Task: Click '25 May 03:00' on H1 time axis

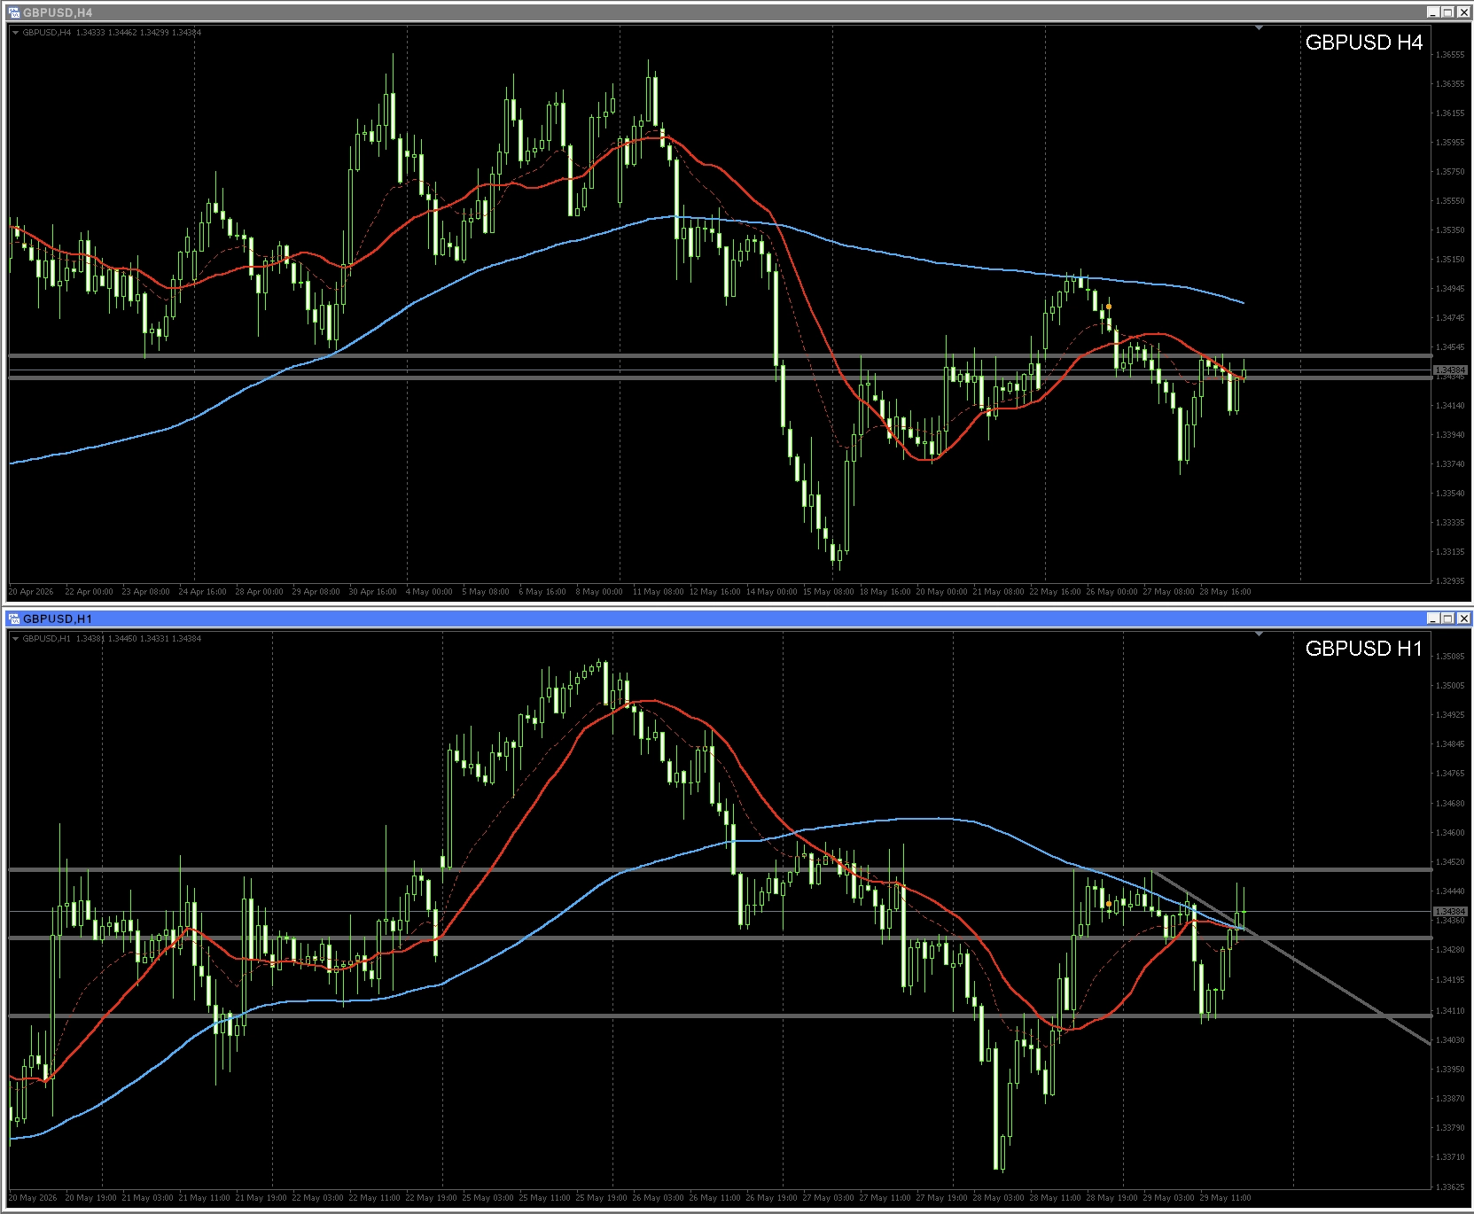Action: [487, 1198]
